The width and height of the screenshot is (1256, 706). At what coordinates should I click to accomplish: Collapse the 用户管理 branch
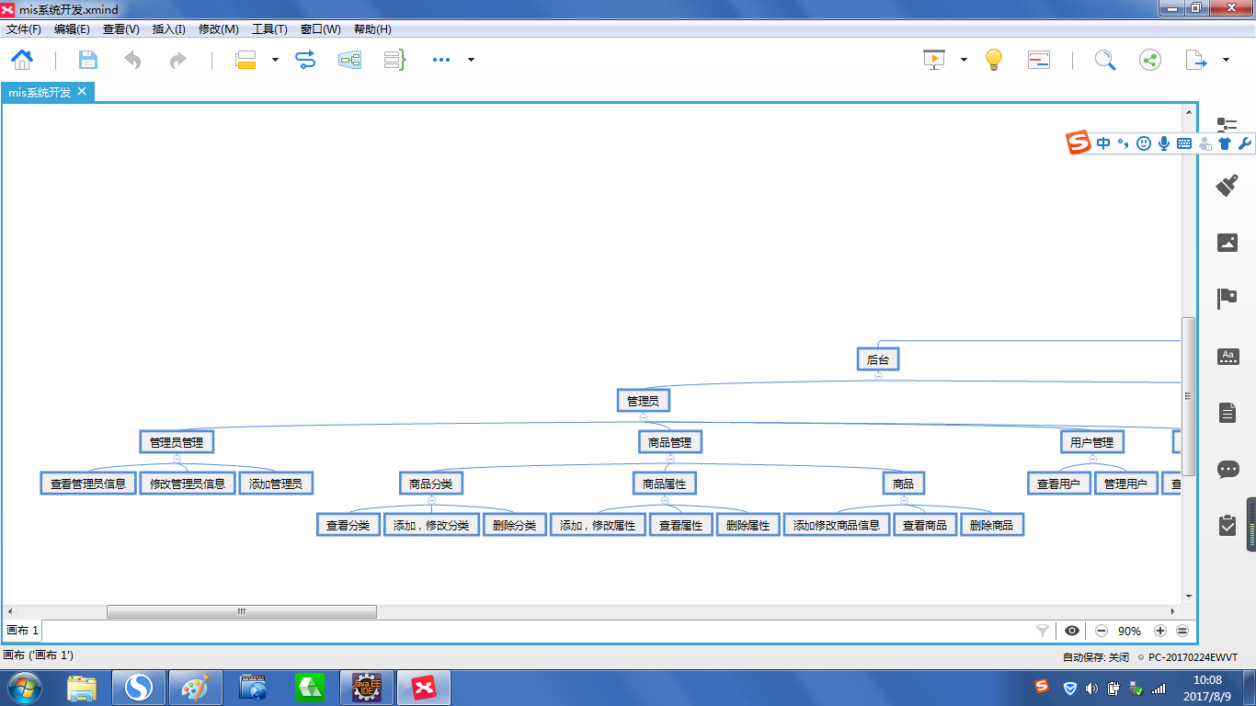point(1092,458)
